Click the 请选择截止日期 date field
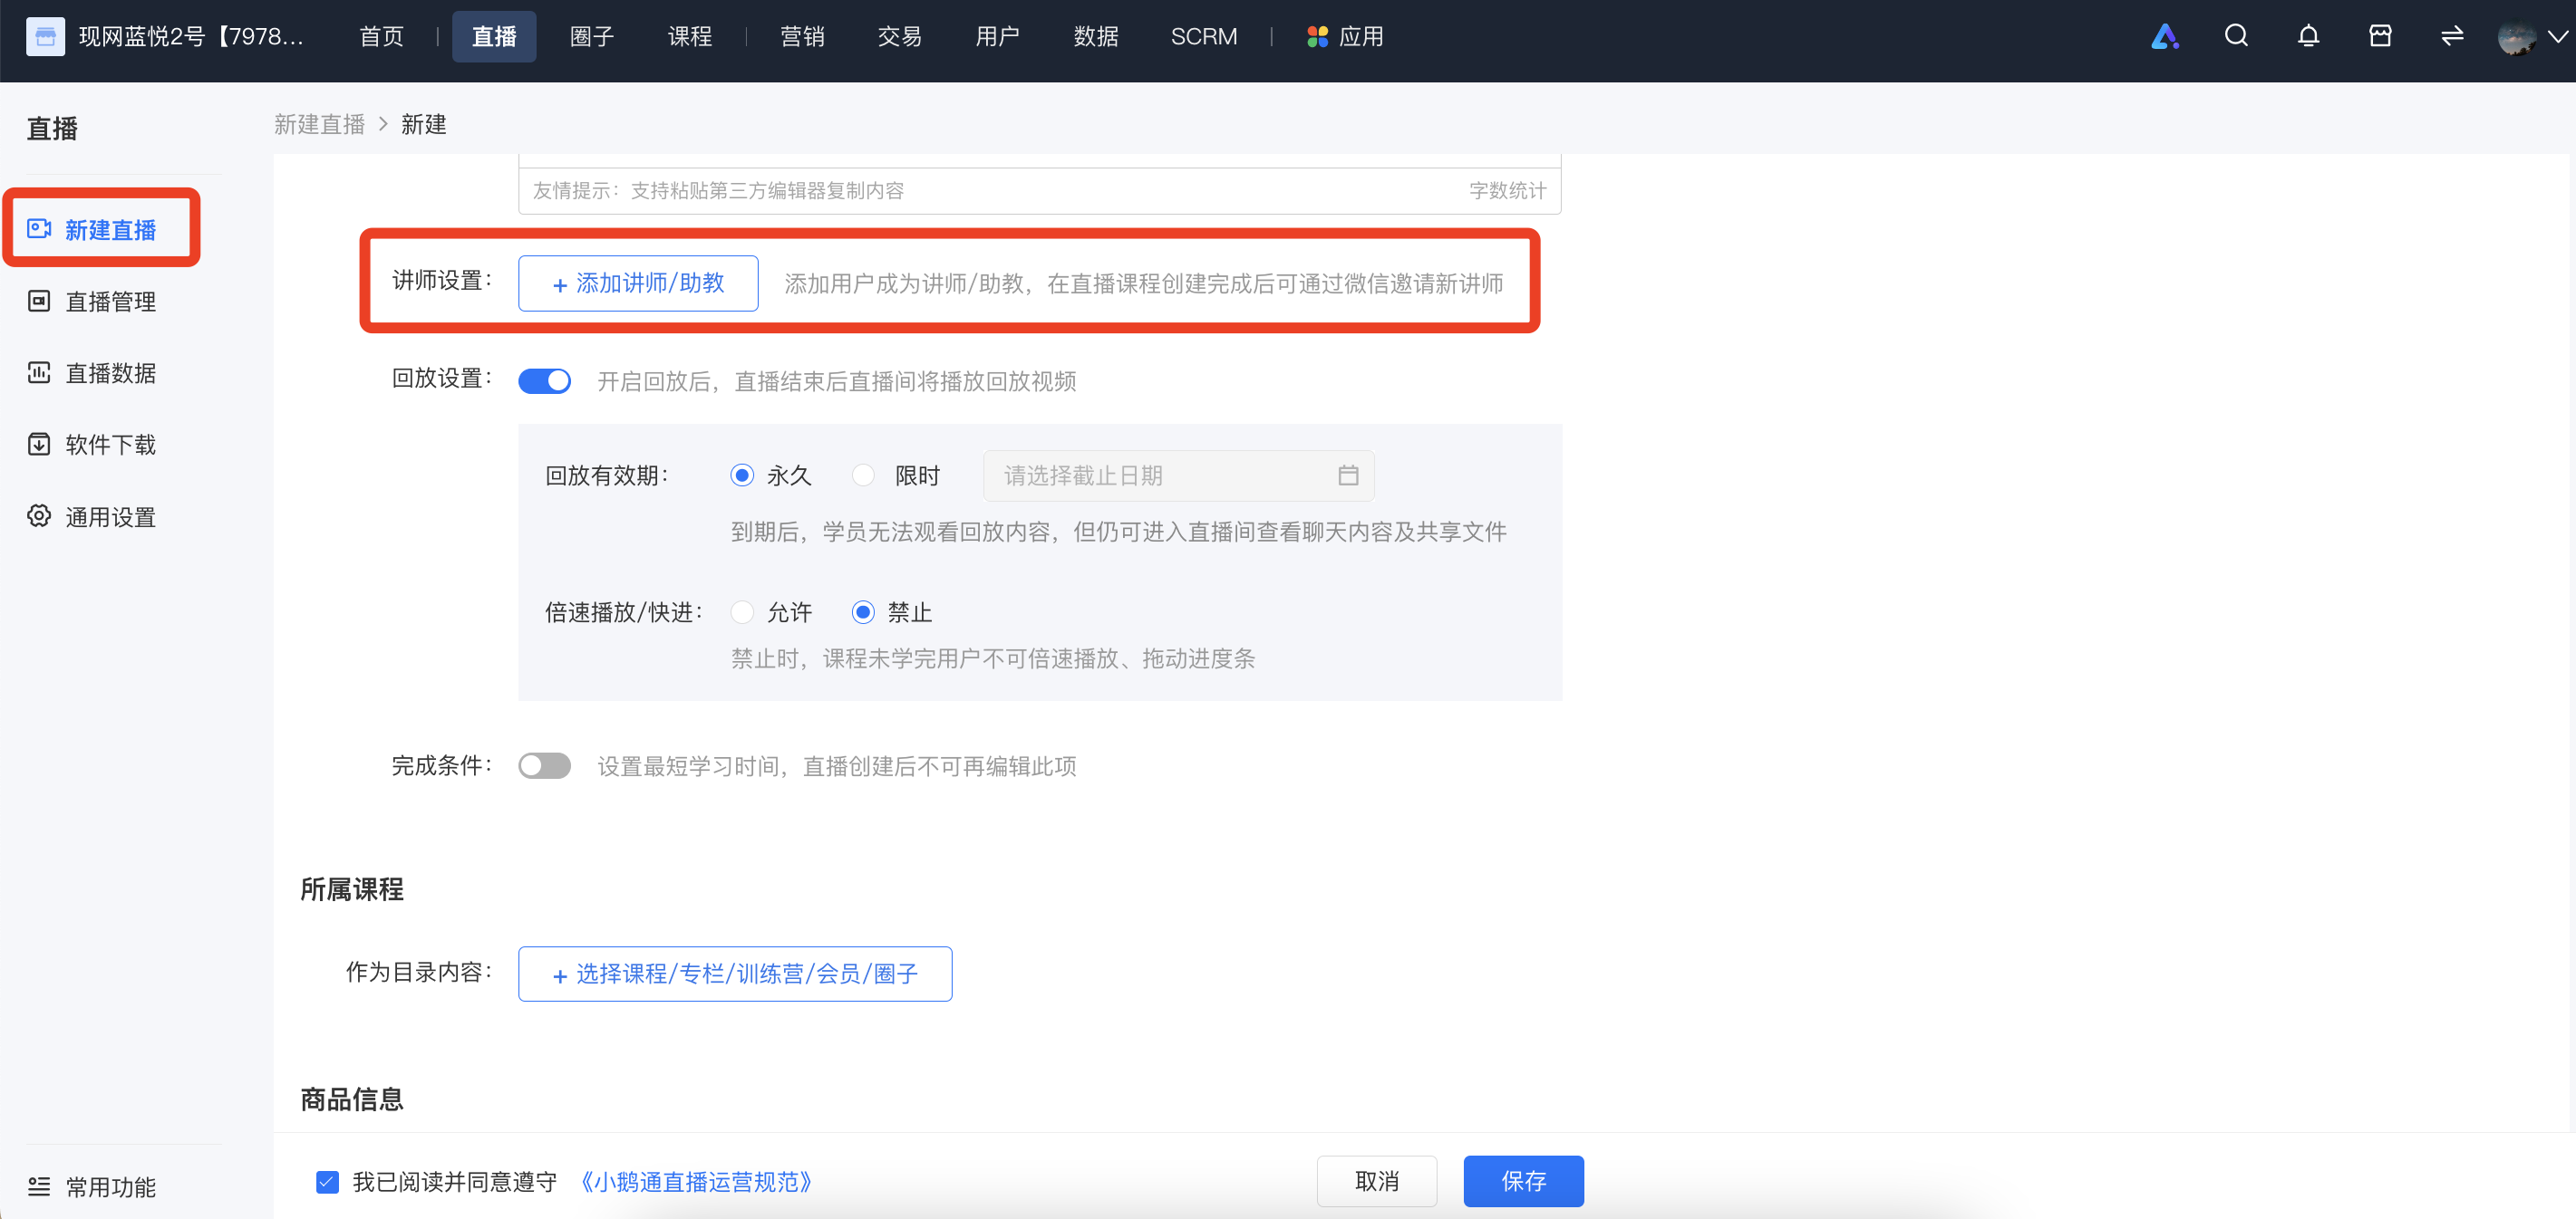Image resolution: width=2576 pixels, height=1219 pixels. click(1179, 475)
